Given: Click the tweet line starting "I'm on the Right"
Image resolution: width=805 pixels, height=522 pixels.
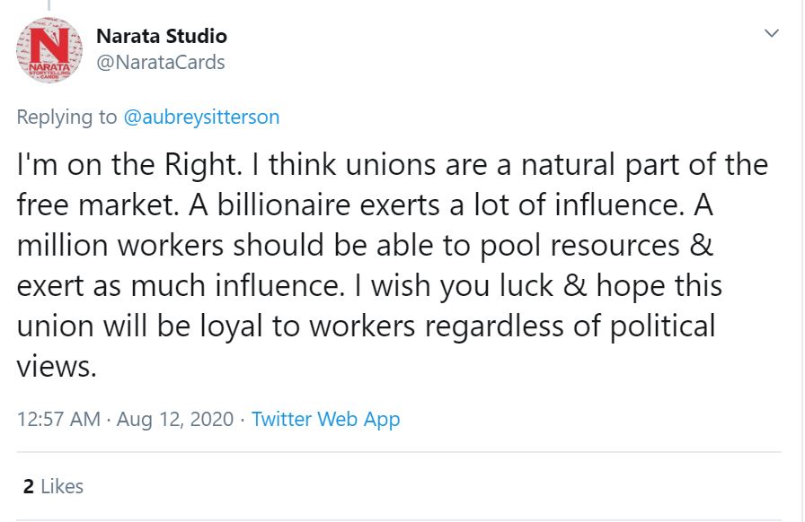Looking at the screenshot, I should pyautogui.click(x=392, y=165).
